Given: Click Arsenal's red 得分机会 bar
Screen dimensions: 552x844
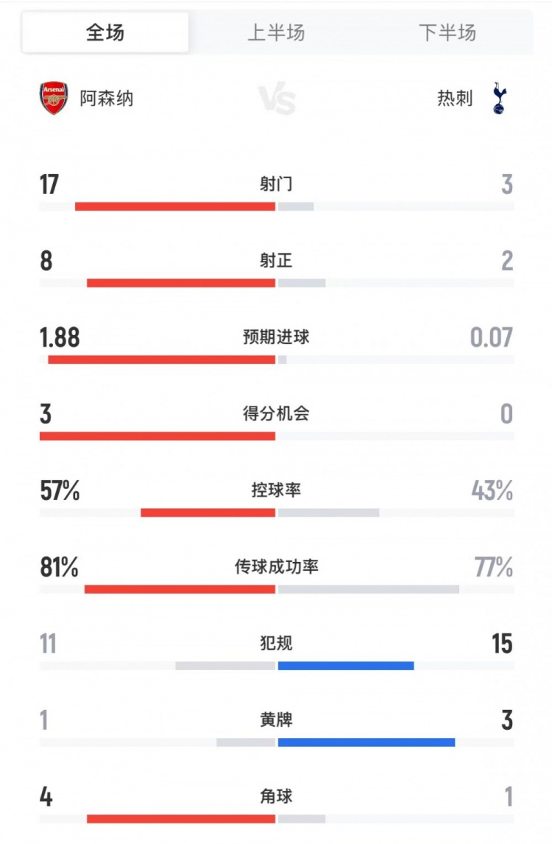Looking at the screenshot, I should [158, 436].
